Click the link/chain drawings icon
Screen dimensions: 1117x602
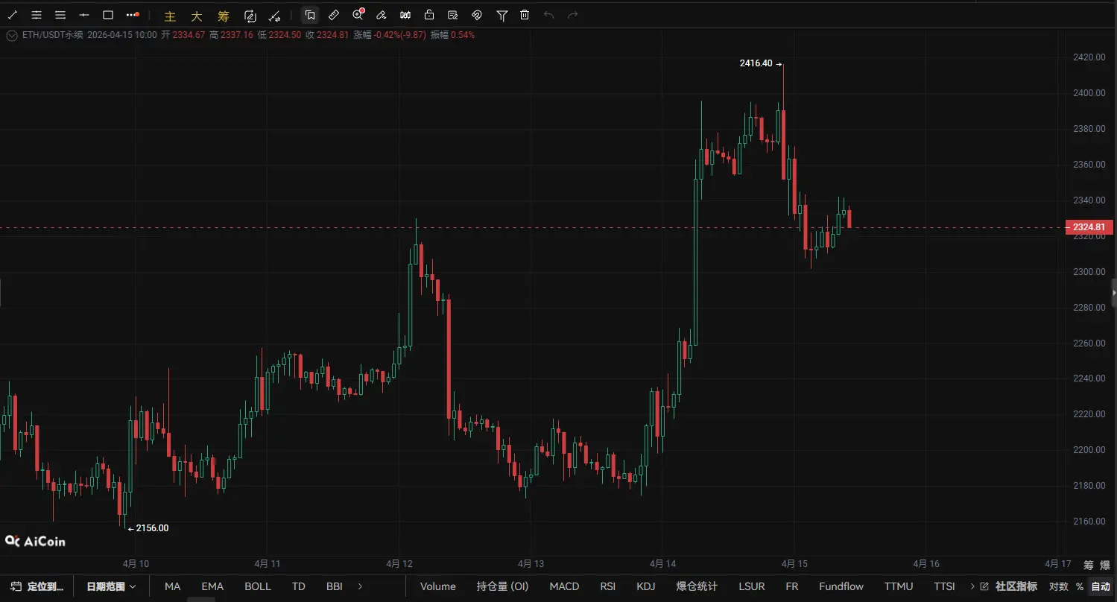pos(477,15)
